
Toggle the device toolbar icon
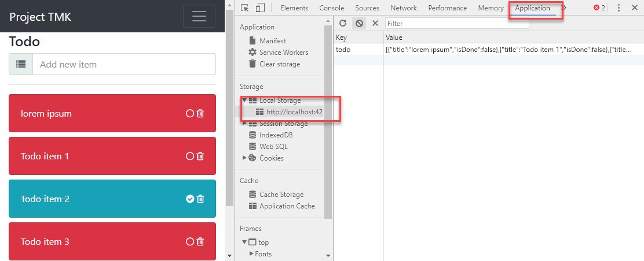pyautogui.click(x=260, y=8)
